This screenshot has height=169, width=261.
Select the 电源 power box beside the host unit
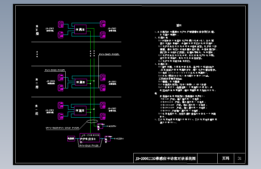(x=107, y=139)
